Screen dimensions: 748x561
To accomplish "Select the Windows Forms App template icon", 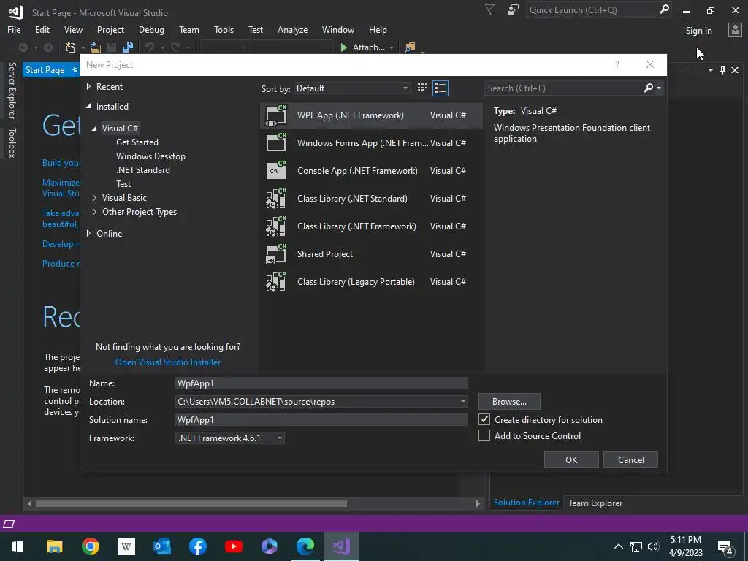I will pyautogui.click(x=275, y=142).
